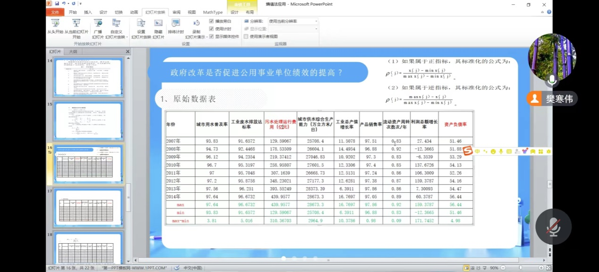Click the Broadcast Slide Show (广播幻灯片) icon
The width and height of the screenshot is (599, 272).
pos(98,24)
